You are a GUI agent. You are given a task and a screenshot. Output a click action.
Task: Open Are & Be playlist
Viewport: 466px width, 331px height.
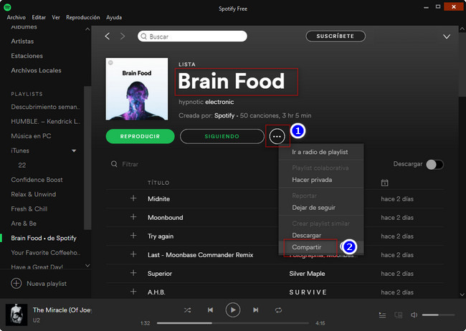[x=24, y=224]
